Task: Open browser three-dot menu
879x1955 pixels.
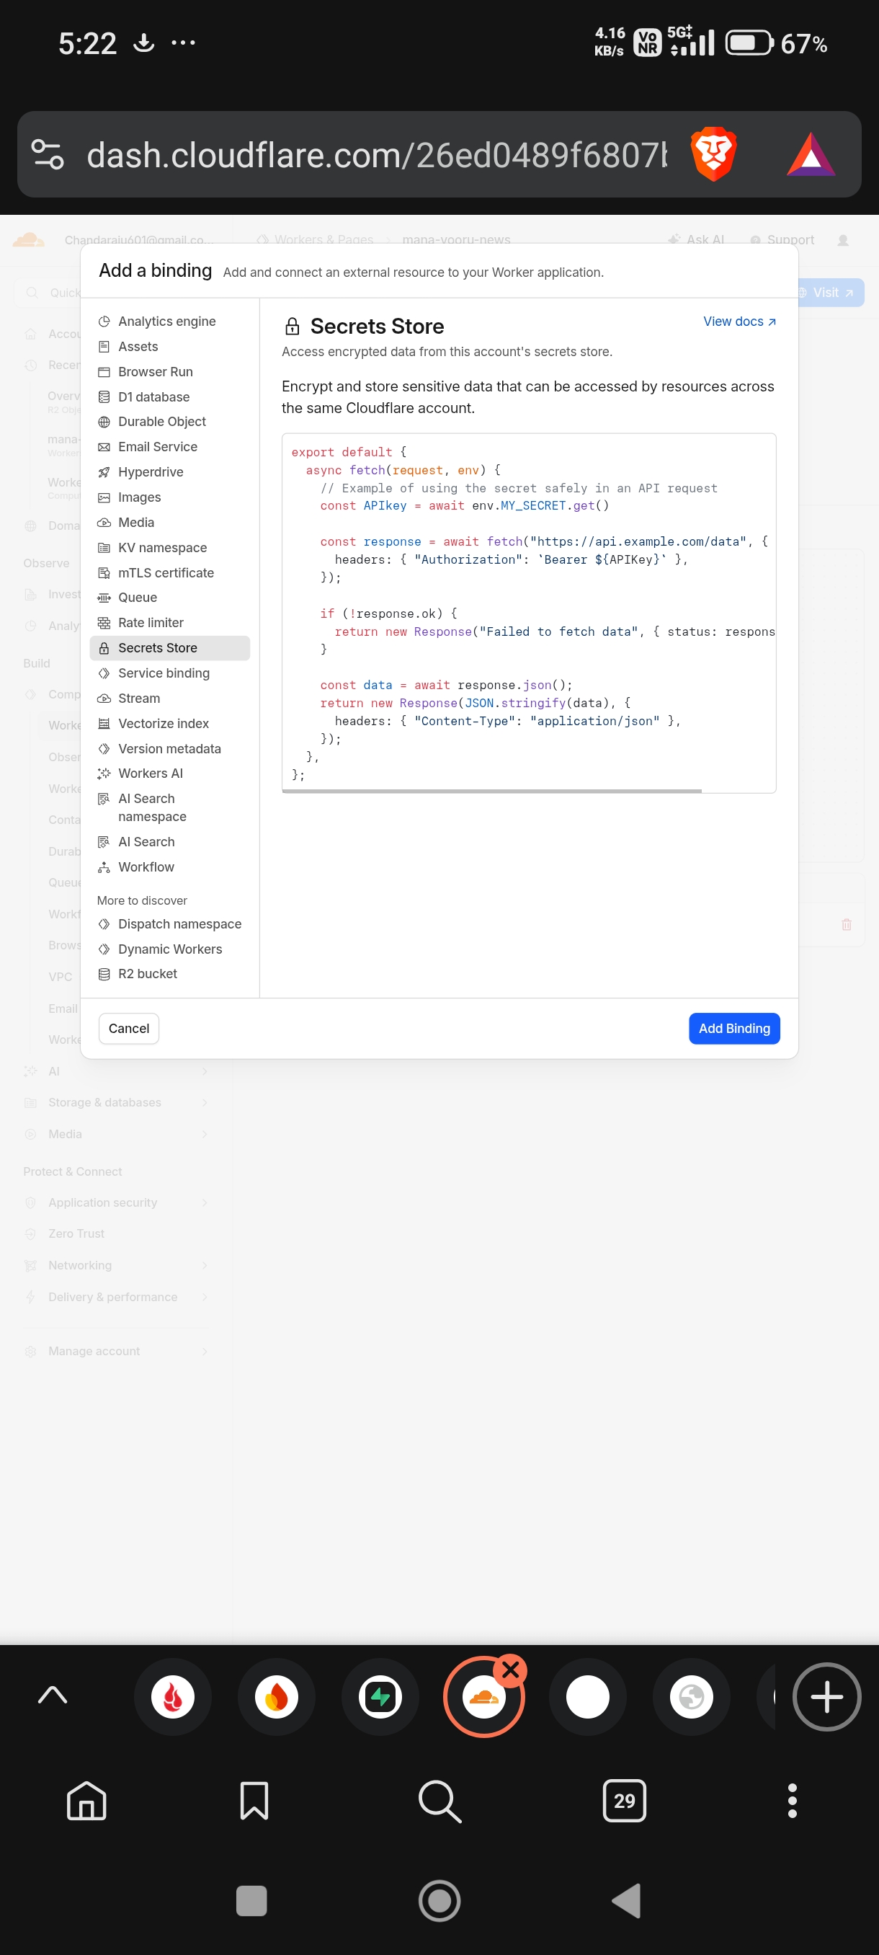Action: coord(792,1800)
